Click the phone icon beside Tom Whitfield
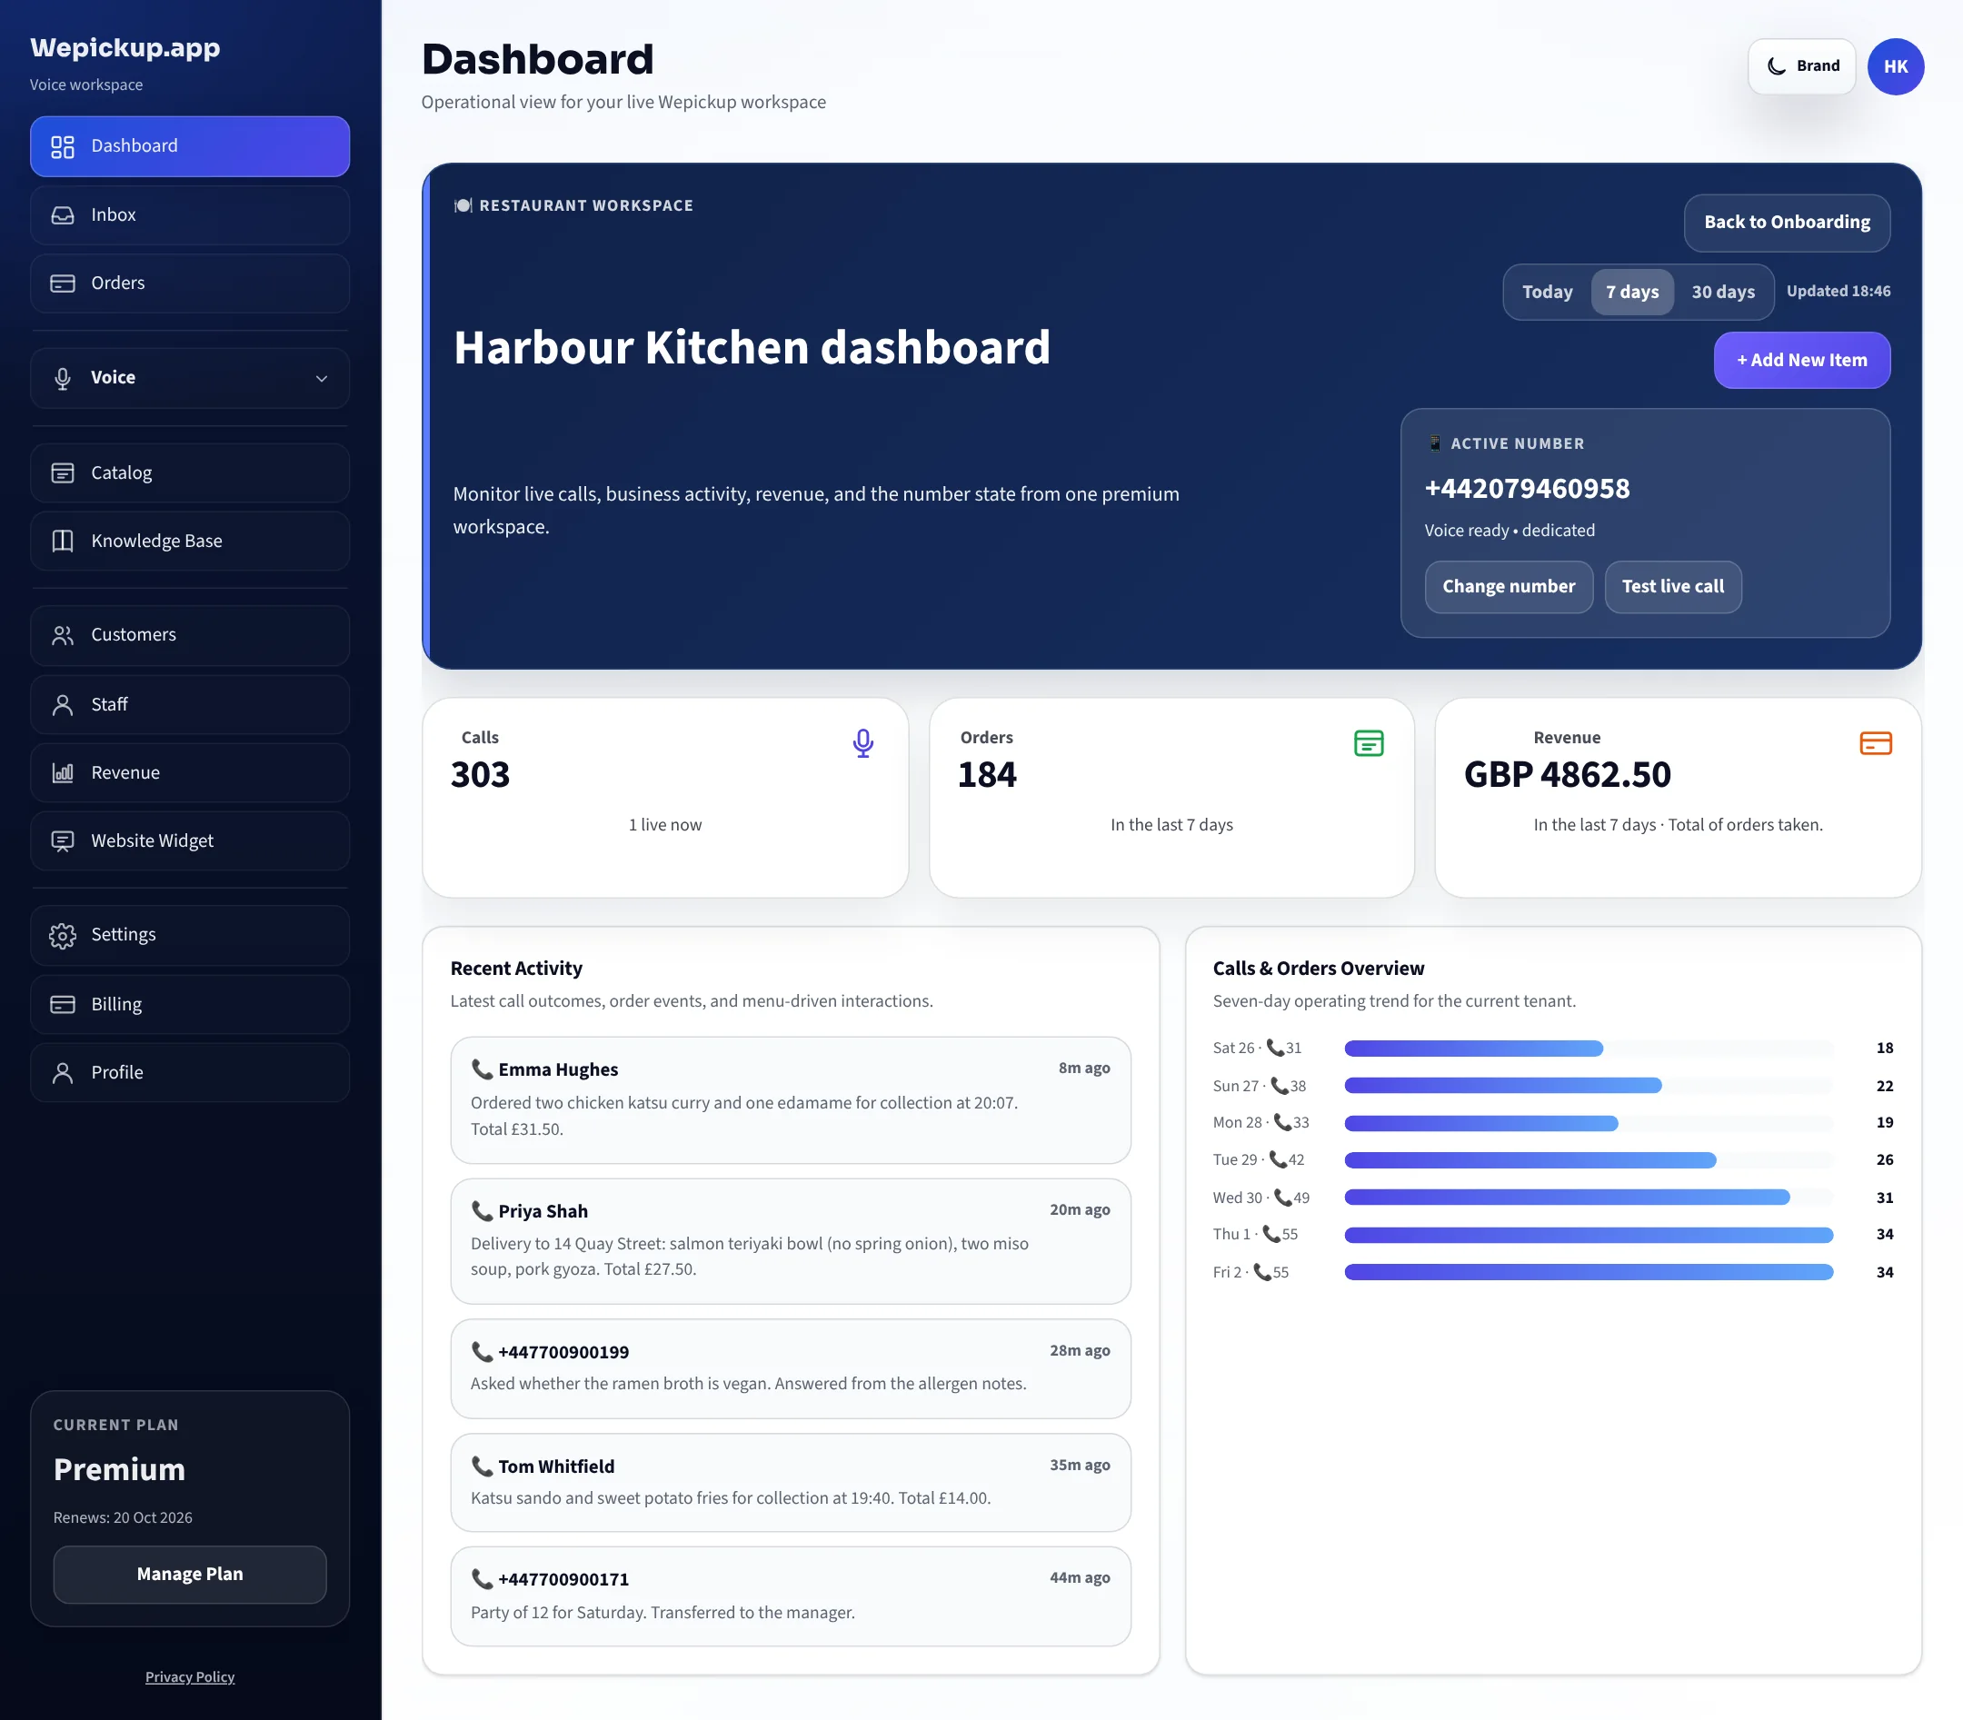 click(482, 1466)
